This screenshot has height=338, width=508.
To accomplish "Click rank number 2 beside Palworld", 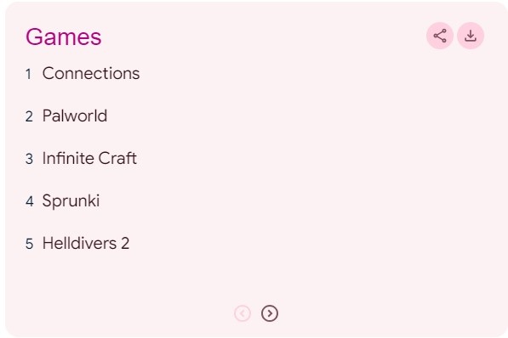I will pyautogui.click(x=29, y=116).
